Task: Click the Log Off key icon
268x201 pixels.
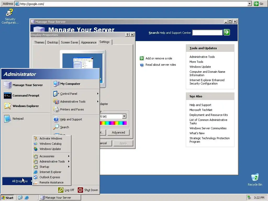Action: click(61, 190)
